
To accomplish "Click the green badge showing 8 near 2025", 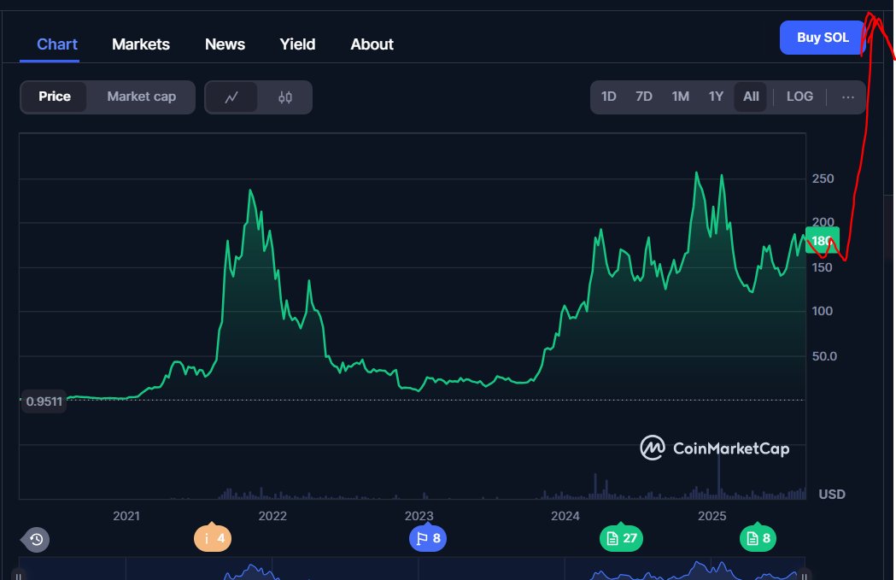I will pos(758,538).
